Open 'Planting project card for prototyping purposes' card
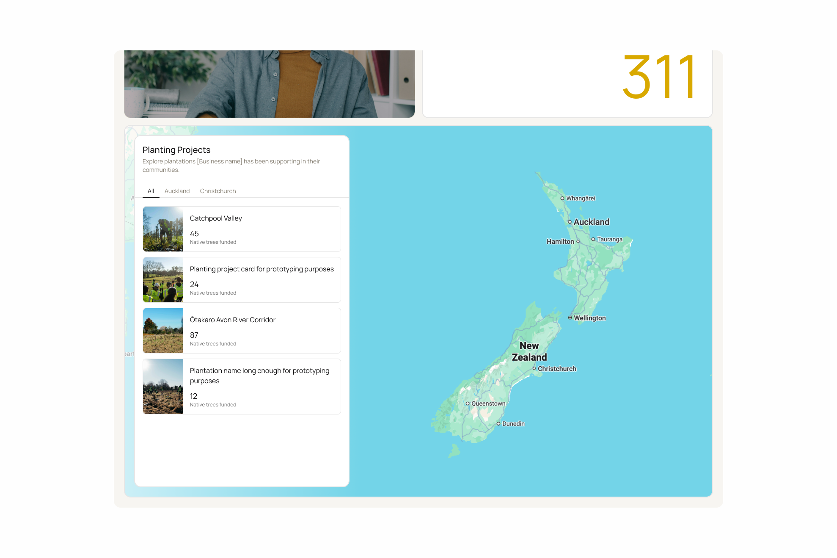Image resolution: width=837 pixels, height=558 pixels. tap(242, 280)
